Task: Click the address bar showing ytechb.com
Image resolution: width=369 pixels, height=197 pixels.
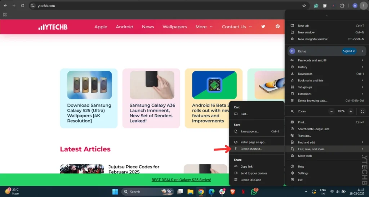Action: pyautogui.click(x=168, y=6)
